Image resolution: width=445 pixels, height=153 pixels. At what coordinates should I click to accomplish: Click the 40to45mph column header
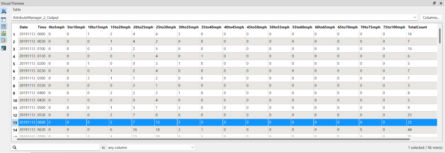pyautogui.click(x=234, y=27)
